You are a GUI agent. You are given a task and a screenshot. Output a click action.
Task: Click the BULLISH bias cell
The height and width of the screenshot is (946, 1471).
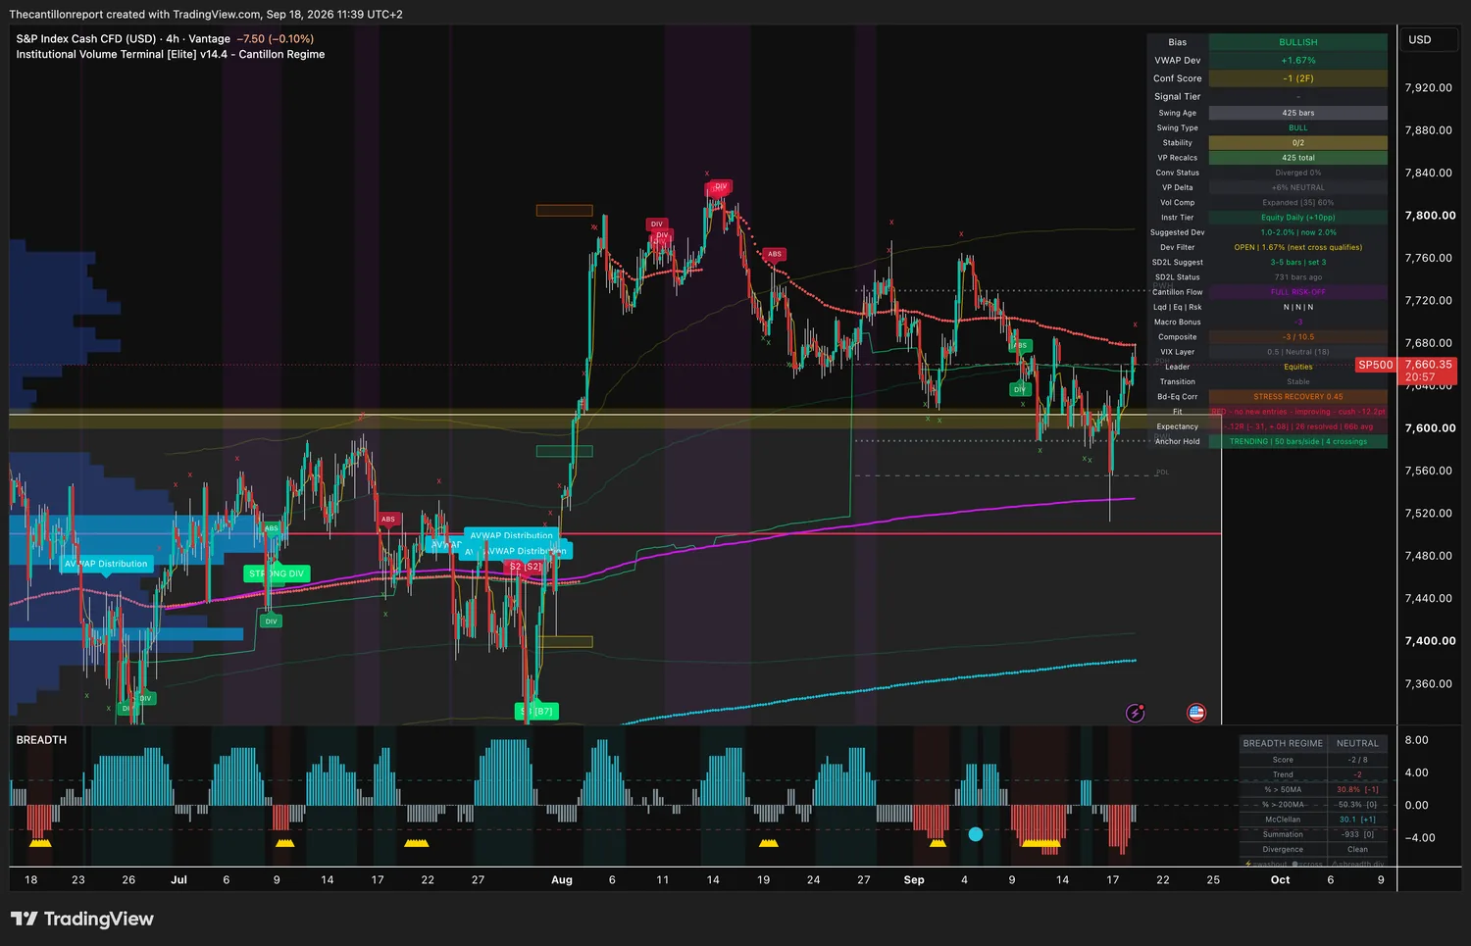click(1297, 42)
